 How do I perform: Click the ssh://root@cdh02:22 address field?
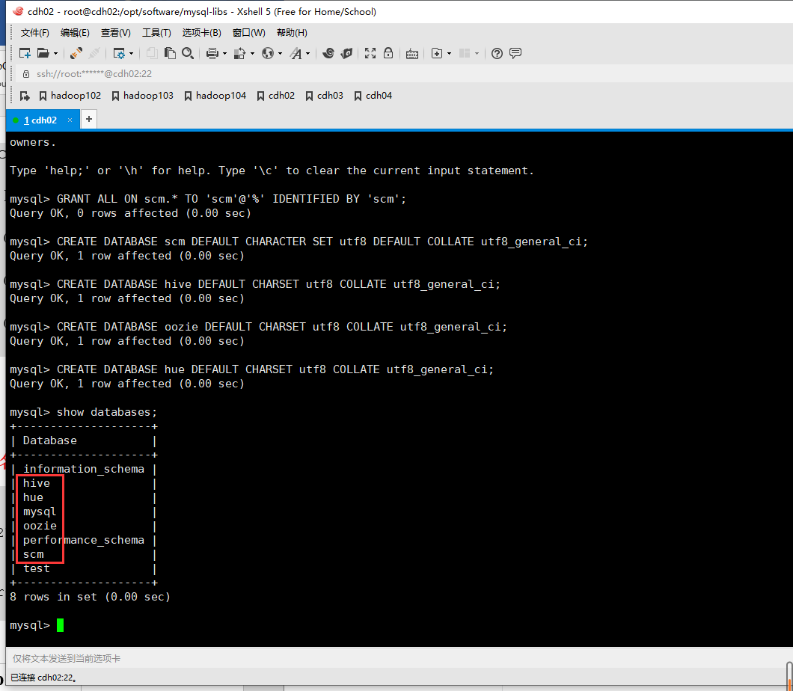tap(405, 74)
